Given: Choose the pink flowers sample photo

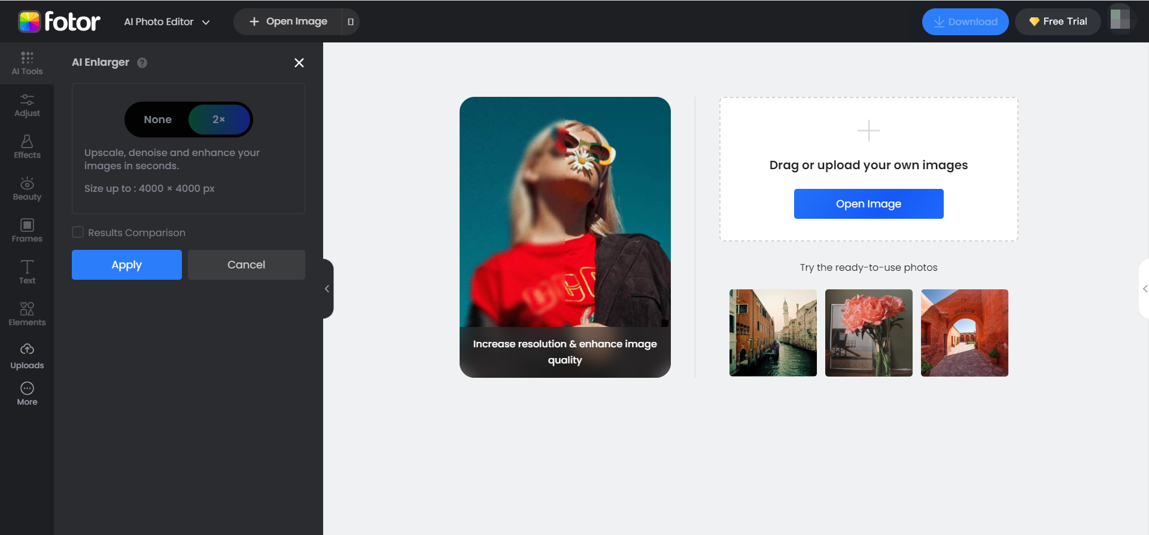Looking at the screenshot, I should [x=869, y=333].
